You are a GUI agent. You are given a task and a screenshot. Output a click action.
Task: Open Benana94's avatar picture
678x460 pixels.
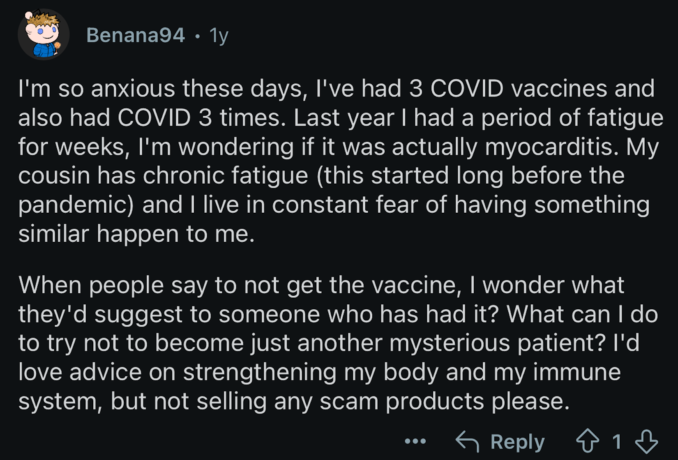44,34
